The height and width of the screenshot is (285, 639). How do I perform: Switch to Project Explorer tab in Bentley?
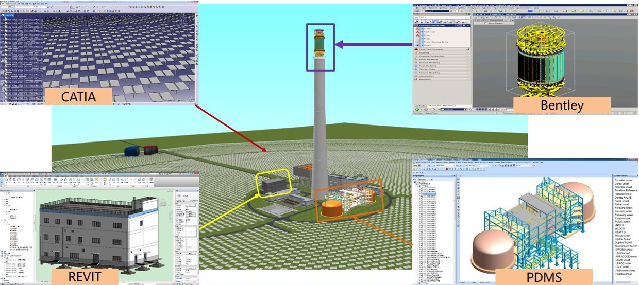(x=442, y=105)
